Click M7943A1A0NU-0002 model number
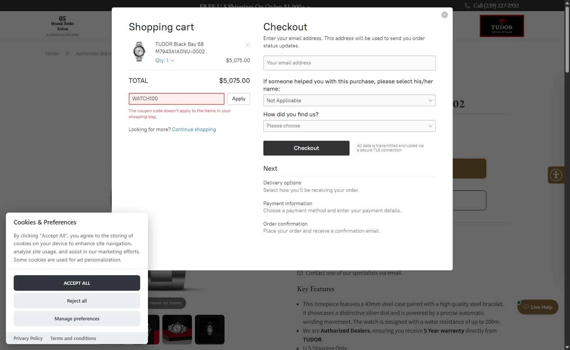570x350 pixels. [x=180, y=51]
